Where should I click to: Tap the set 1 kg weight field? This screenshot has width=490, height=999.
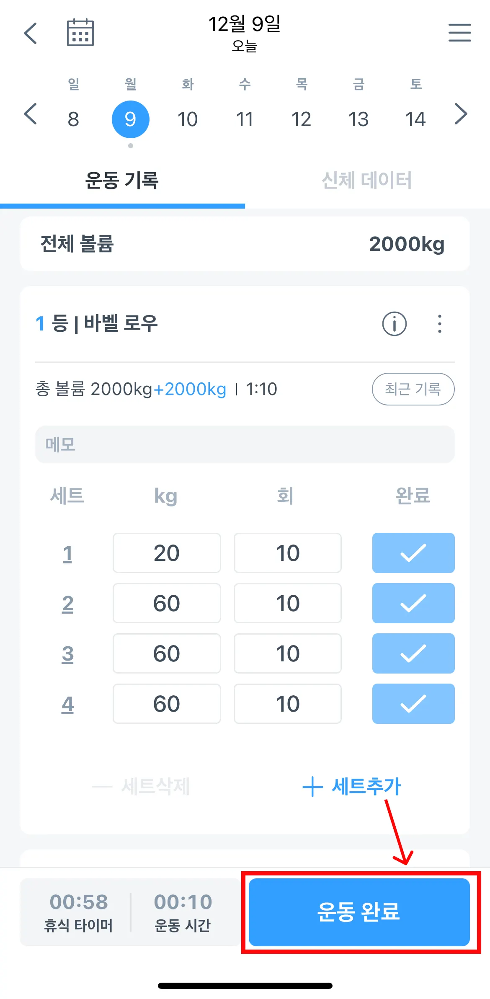[167, 553]
